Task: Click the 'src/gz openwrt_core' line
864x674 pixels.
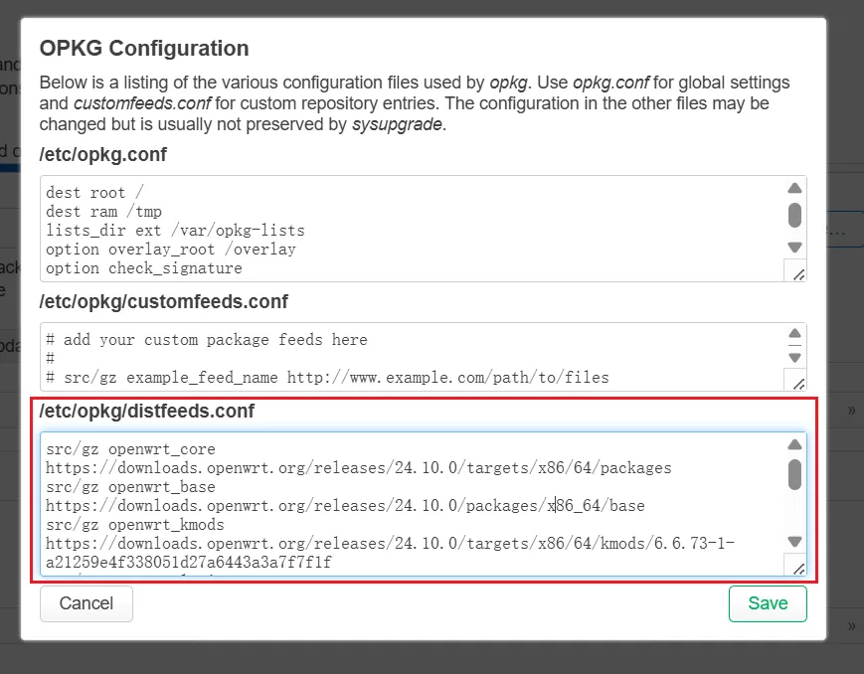Action: pos(130,449)
